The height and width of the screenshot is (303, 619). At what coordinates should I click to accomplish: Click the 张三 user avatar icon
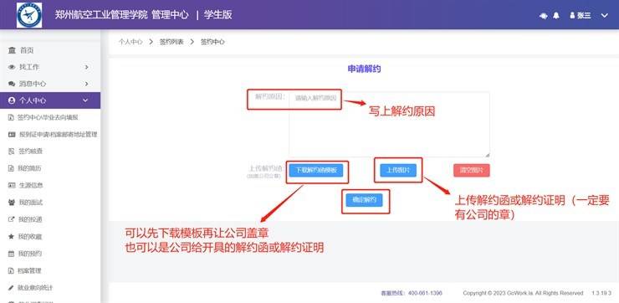point(572,15)
